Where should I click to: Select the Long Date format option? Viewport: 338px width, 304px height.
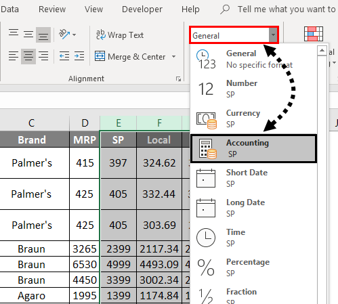[x=253, y=208]
